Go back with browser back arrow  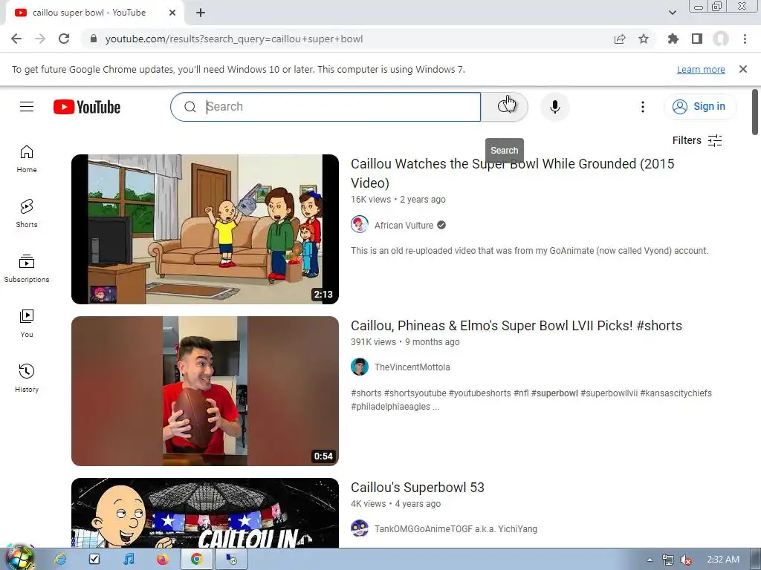point(16,39)
